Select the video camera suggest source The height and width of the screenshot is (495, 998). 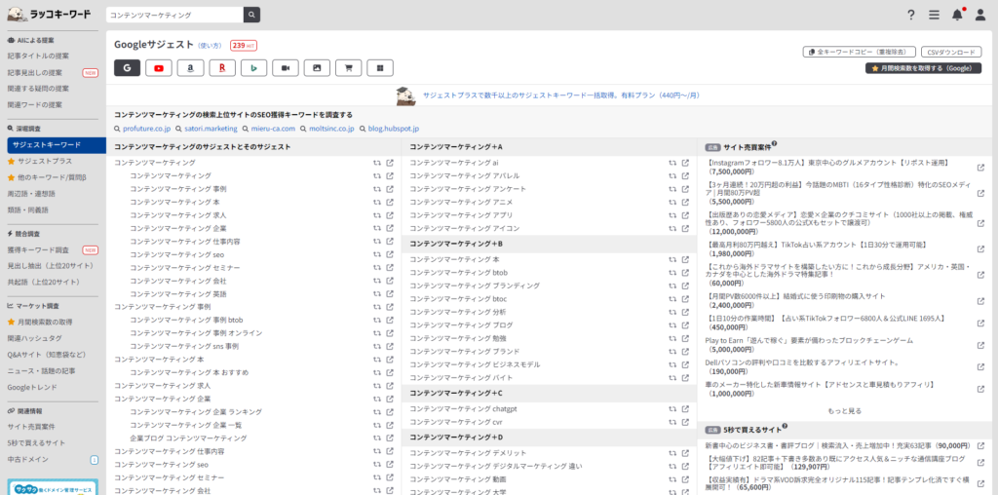(286, 67)
